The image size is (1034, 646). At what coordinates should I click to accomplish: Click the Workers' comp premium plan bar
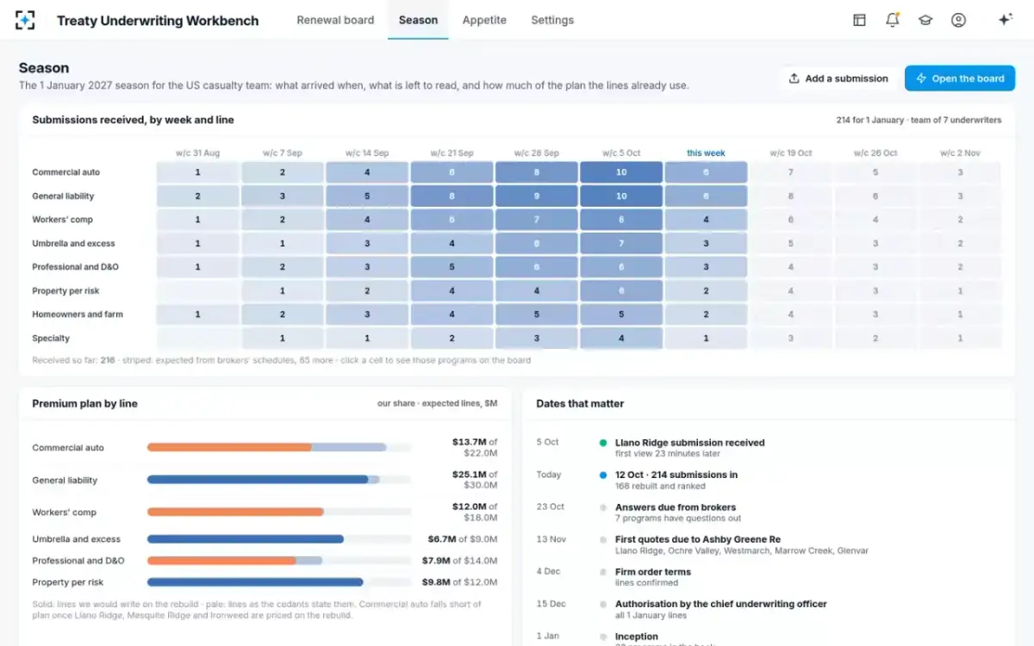pos(279,512)
